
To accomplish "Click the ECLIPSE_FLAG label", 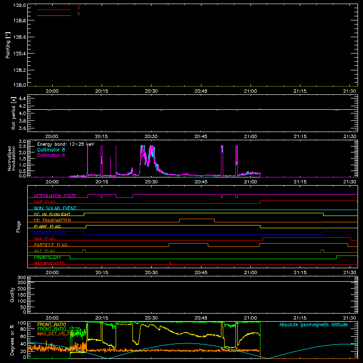I will point(49,233).
